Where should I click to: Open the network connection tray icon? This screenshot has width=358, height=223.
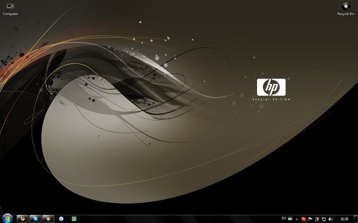(x=323, y=219)
